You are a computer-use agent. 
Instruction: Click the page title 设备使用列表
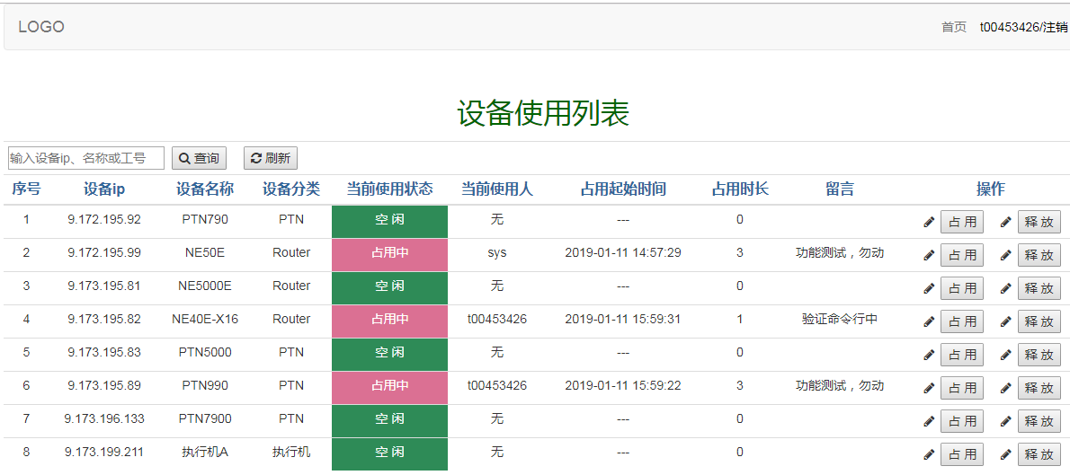click(543, 113)
